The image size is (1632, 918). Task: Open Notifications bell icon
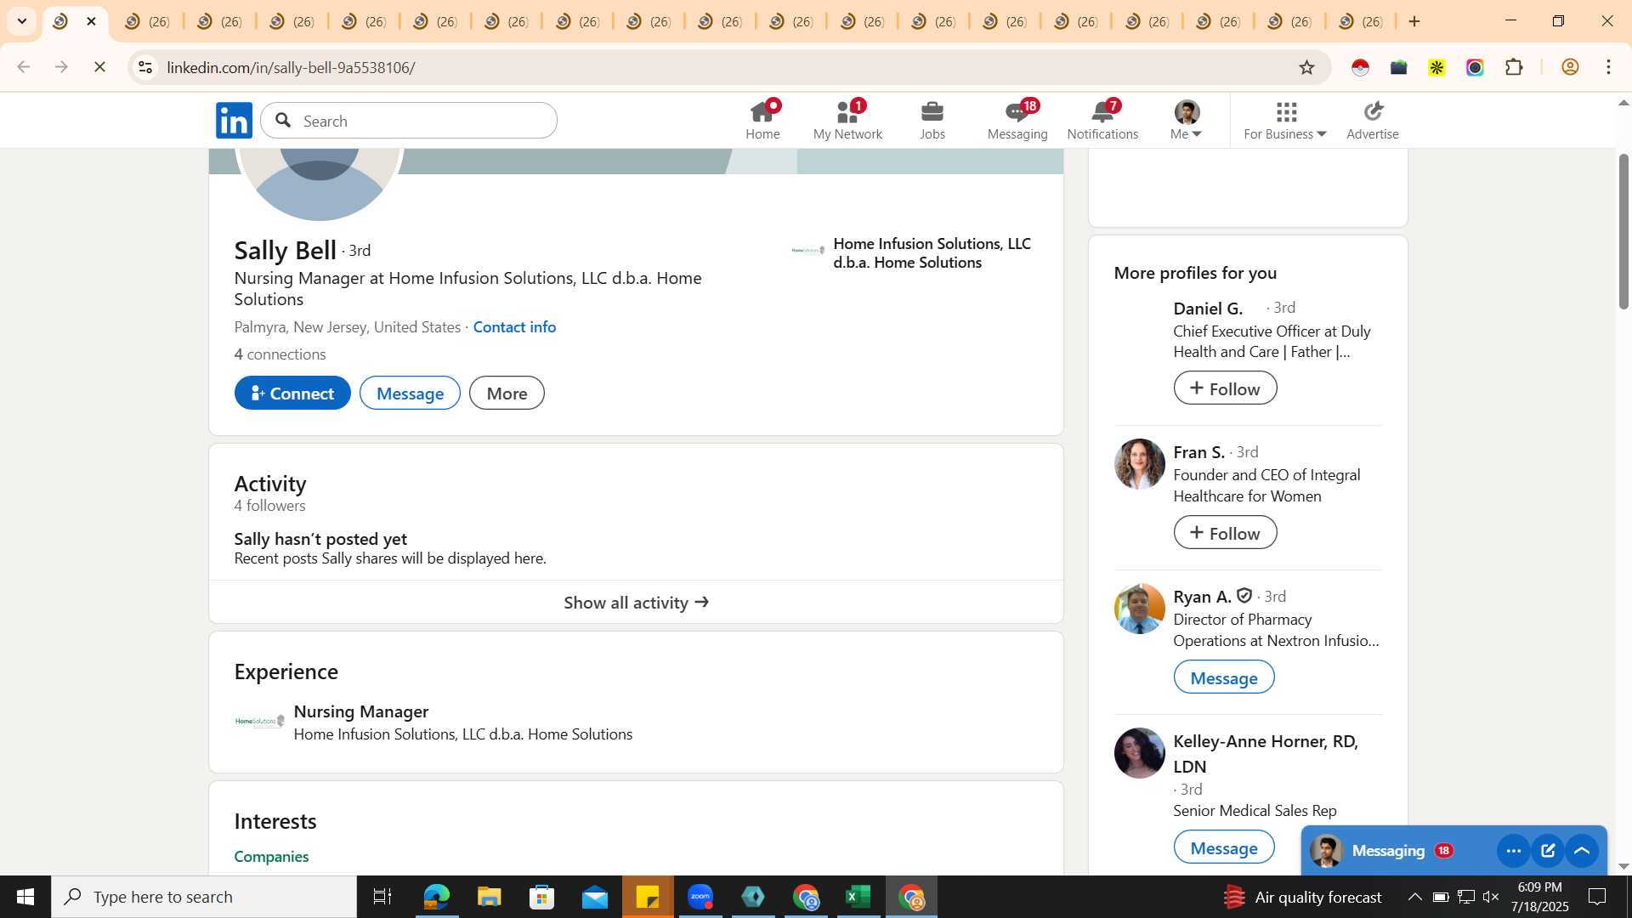point(1102,121)
